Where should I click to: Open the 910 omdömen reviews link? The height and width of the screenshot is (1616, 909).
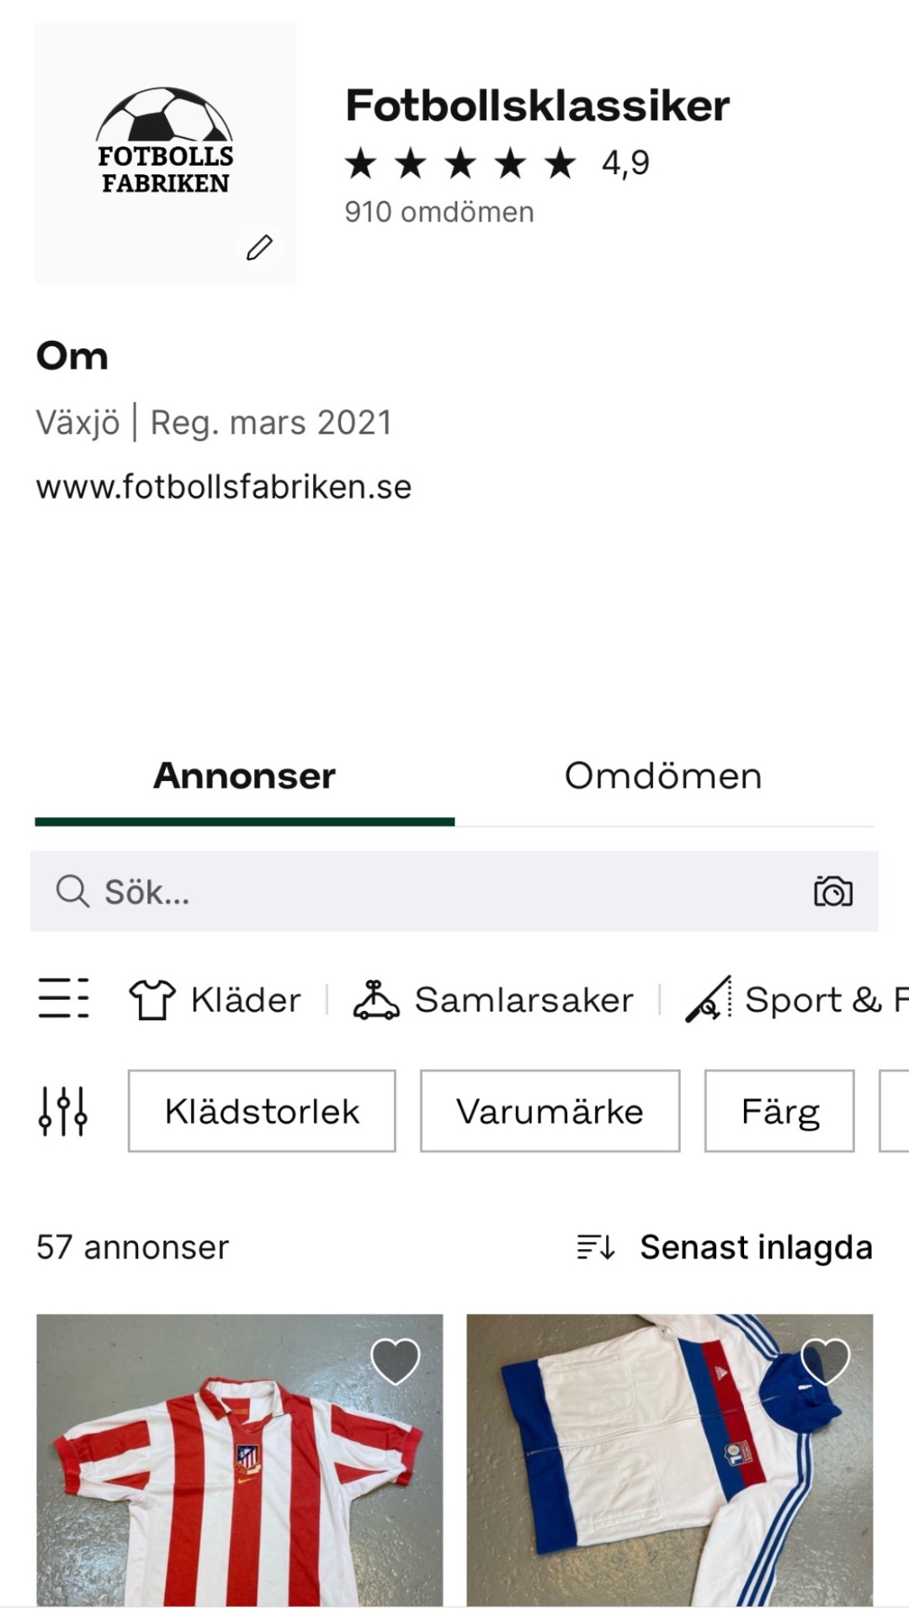[x=439, y=212]
